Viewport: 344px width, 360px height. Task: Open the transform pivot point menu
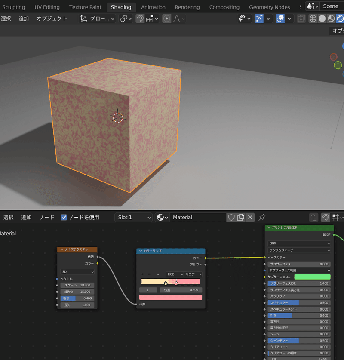point(126,18)
